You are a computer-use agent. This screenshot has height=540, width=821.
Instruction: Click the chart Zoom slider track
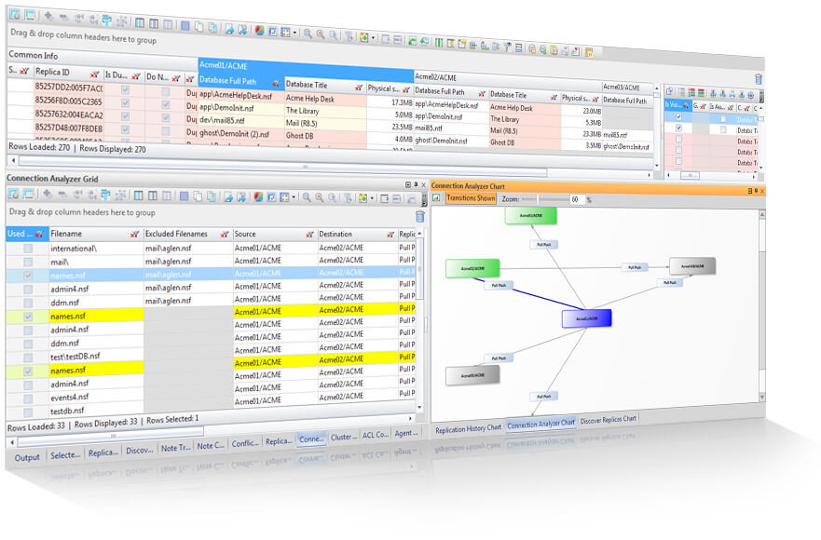[544, 199]
